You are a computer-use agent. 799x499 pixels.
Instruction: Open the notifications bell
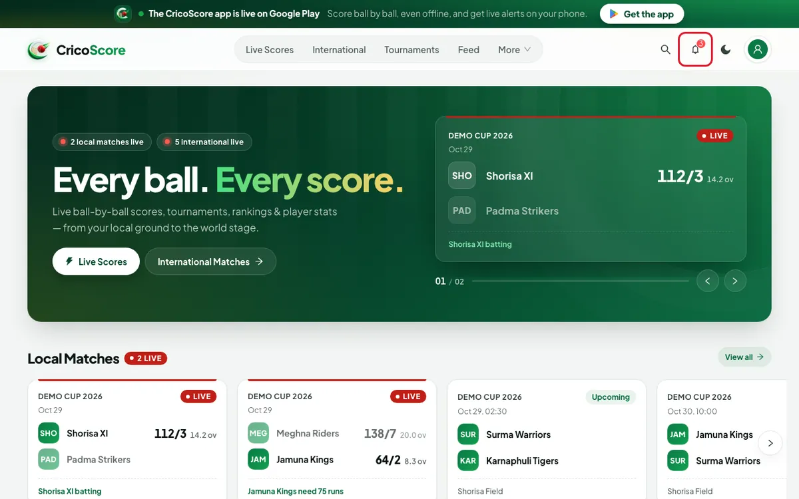(695, 50)
